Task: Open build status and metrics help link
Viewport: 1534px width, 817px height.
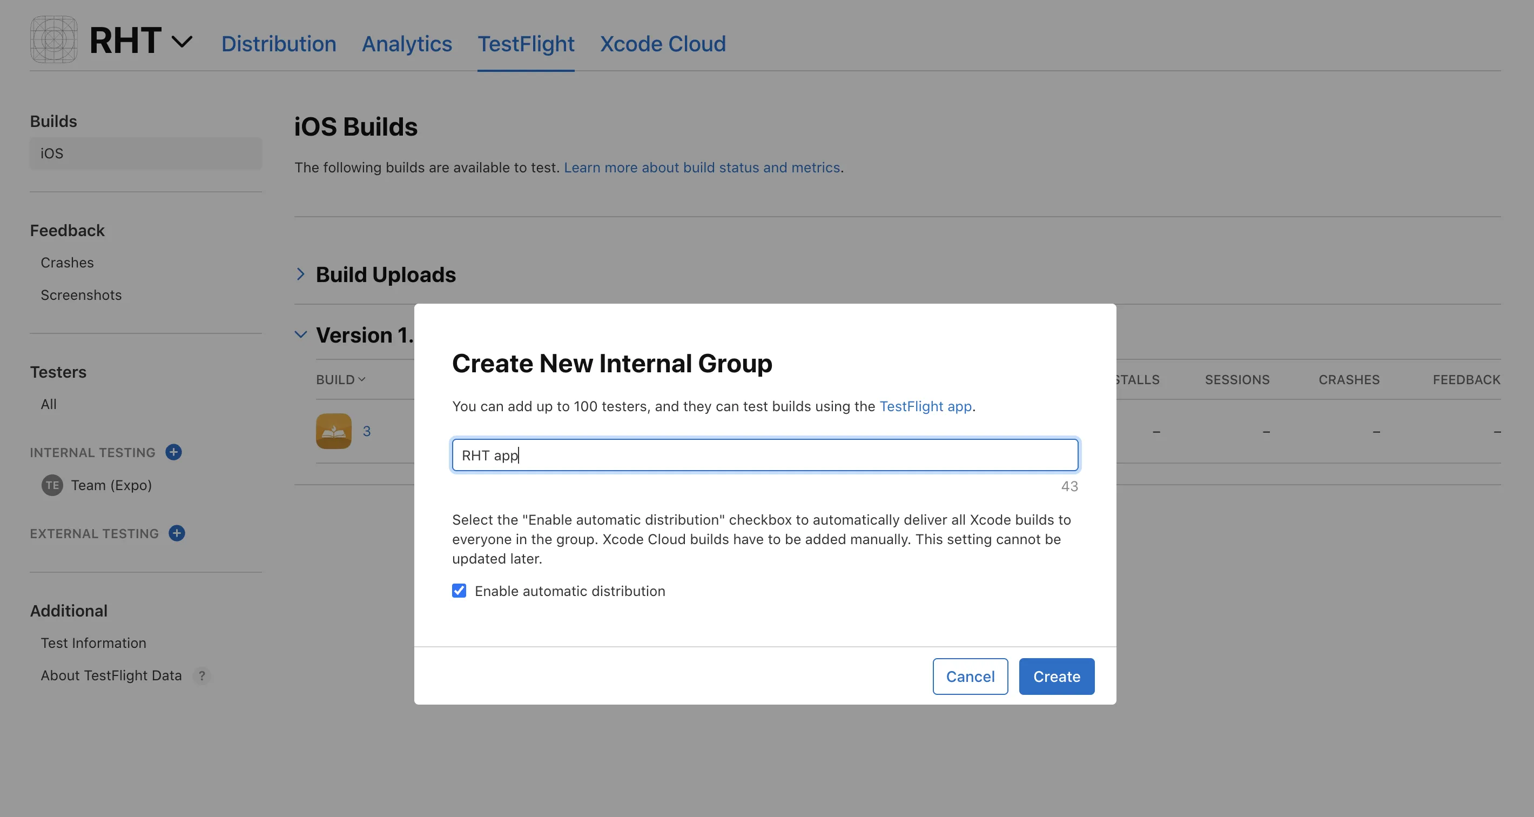Action: (x=702, y=168)
